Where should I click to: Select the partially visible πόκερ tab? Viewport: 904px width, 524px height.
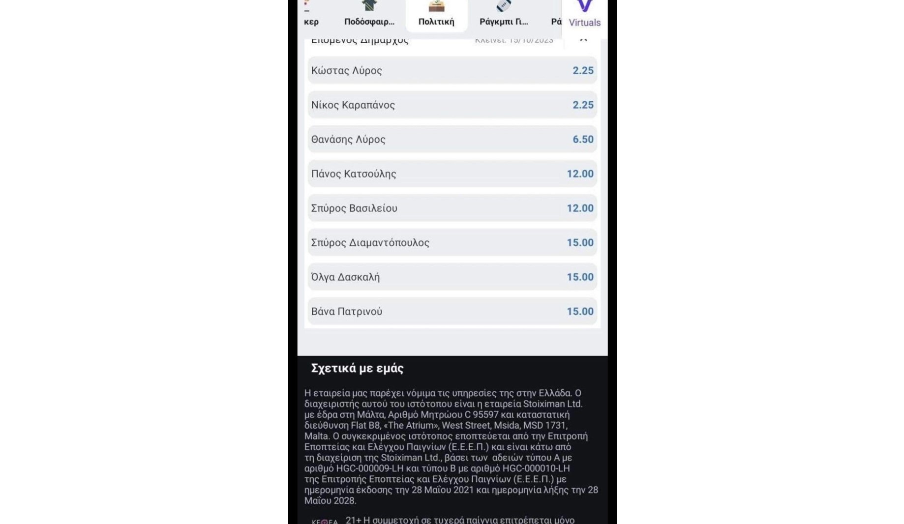tap(311, 22)
